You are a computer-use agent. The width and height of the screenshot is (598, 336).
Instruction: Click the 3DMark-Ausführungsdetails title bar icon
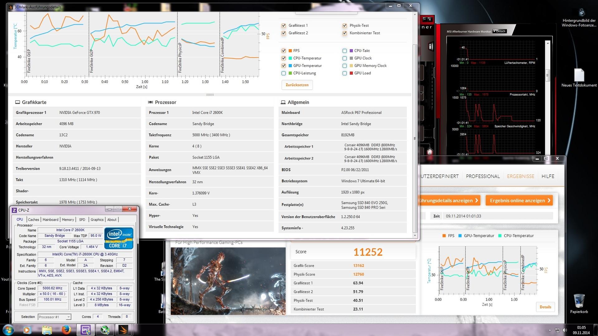[11, 7]
